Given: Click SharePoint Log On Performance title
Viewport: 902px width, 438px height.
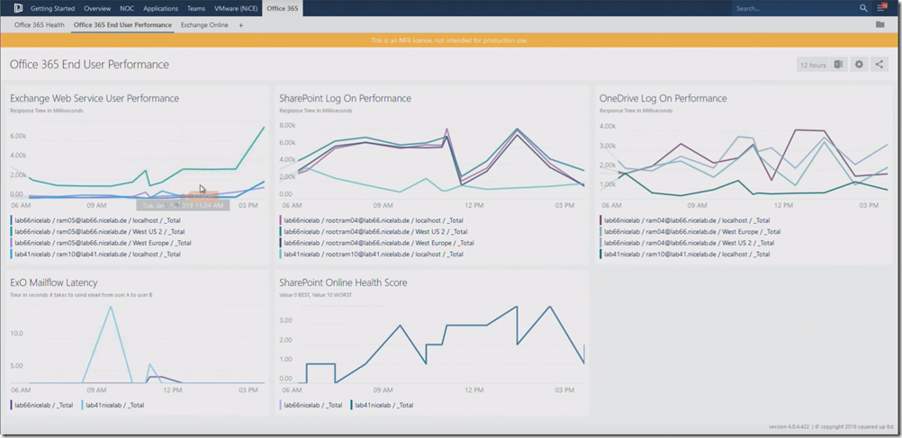Looking at the screenshot, I should click(x=345, y=98).
